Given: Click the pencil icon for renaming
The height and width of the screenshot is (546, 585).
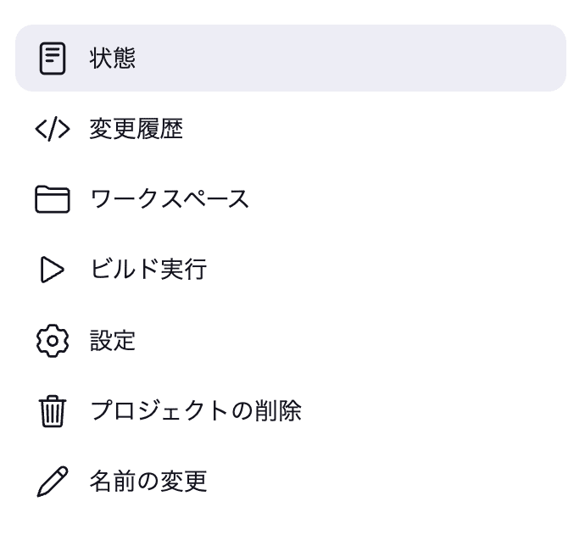Looking at the screenshot, I should click(x=53, y=482).
